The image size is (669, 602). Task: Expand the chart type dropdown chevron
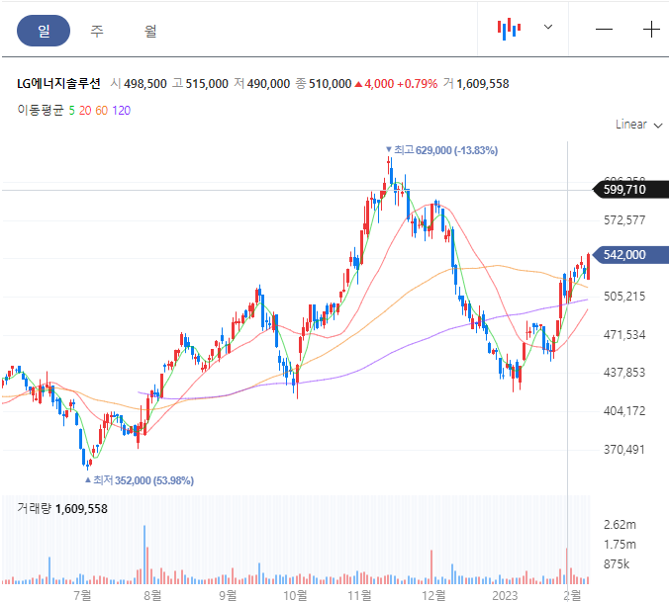coord(548,28)
